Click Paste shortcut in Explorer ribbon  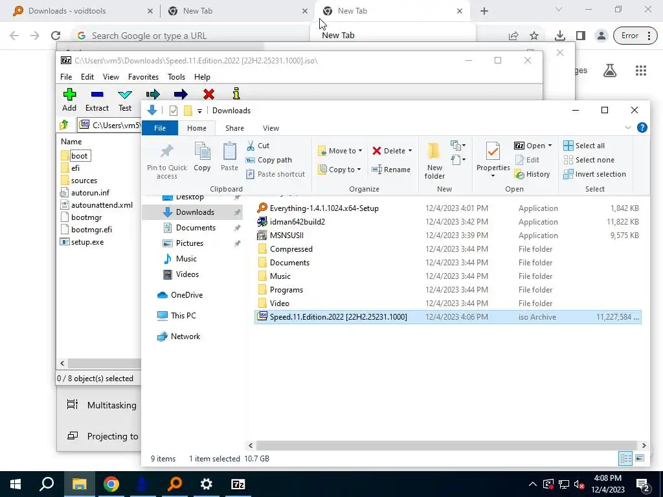(275, 174)
